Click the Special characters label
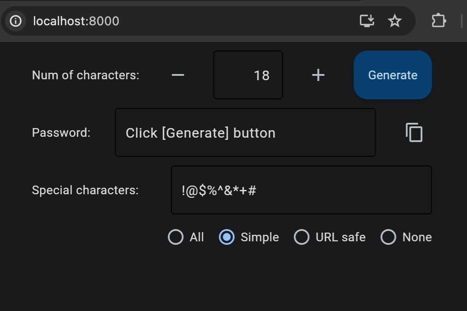 coord(85,190)
